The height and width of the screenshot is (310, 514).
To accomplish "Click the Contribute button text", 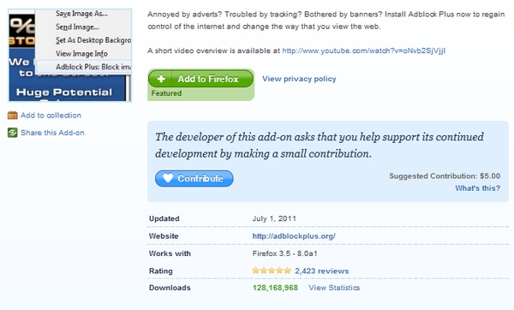I will tap(200, 178).
